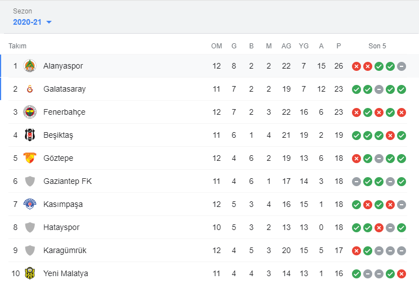Click the Alanyaspor team logo
The height and width of the screenshot is (284, 419).
(x=30, y=66)
